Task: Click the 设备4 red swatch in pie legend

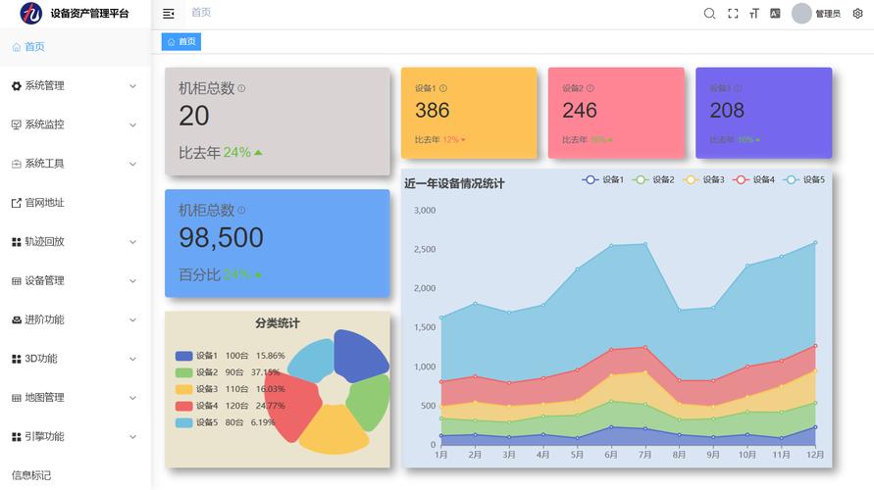Action: (x=184, y=406)
